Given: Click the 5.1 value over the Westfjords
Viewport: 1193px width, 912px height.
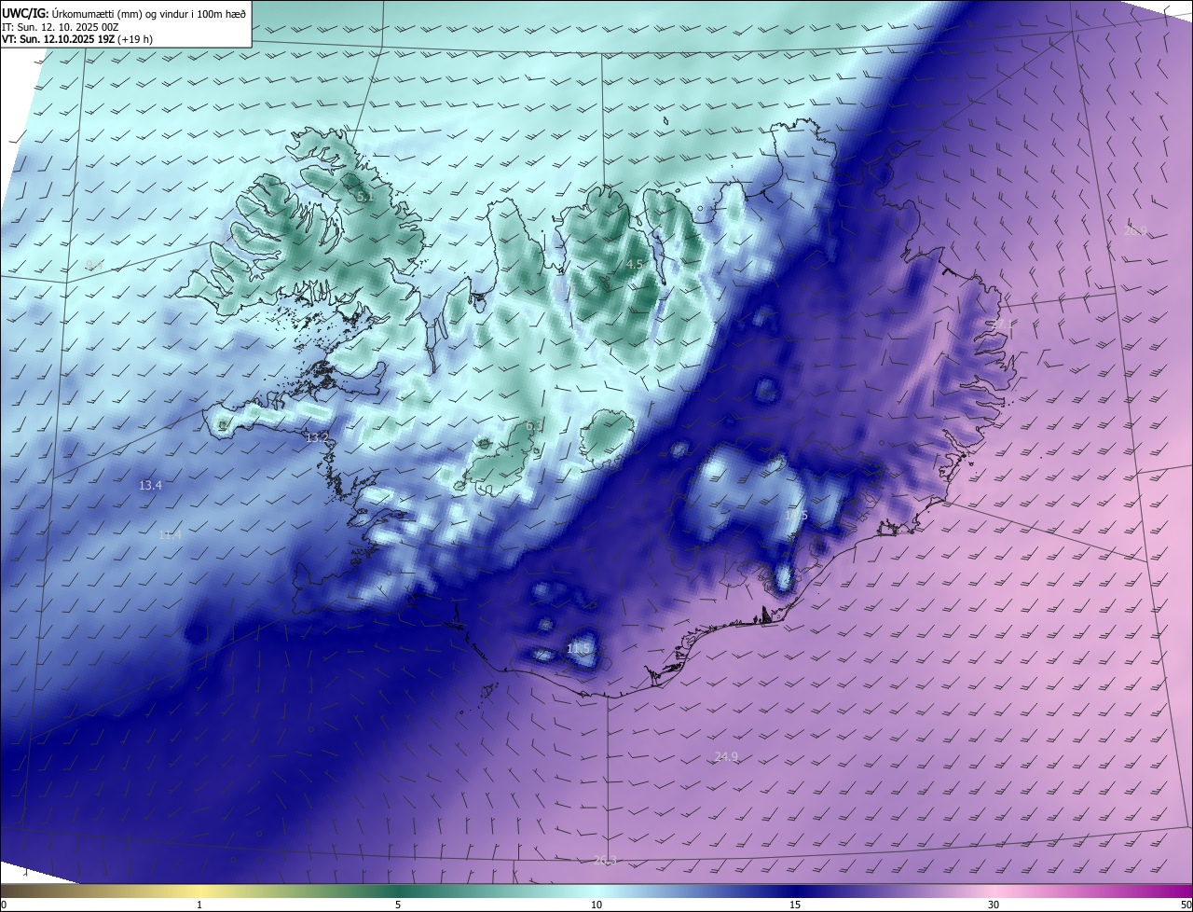Looking at the screenshot, I should (365, 198).
